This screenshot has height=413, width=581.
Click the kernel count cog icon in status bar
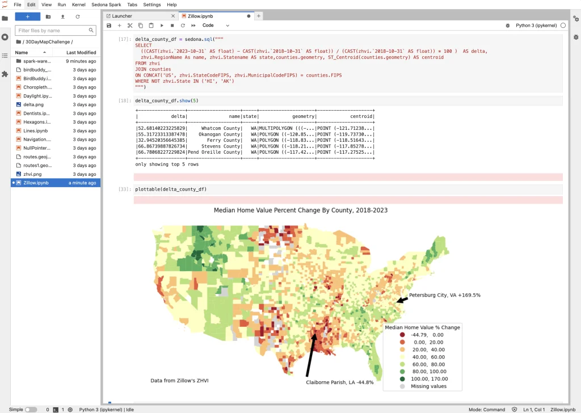point(70,410)
